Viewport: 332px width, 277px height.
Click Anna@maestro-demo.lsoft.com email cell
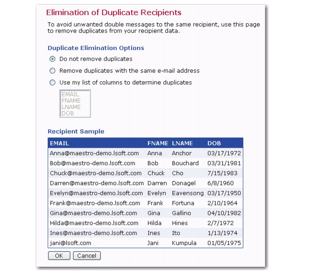point(94,153)
